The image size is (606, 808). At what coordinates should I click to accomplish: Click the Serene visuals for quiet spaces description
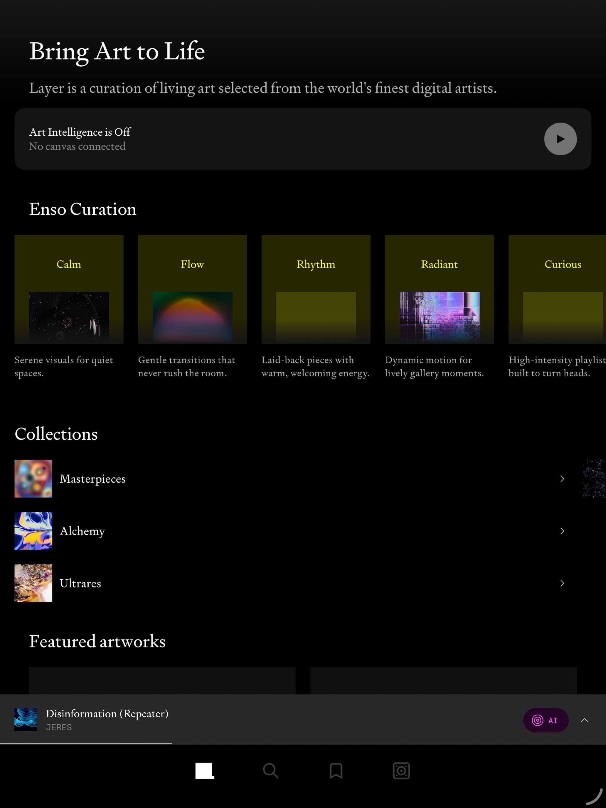coord(64,366)
